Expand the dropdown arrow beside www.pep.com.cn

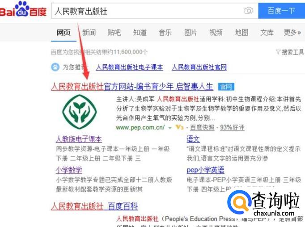click(170, 128)
